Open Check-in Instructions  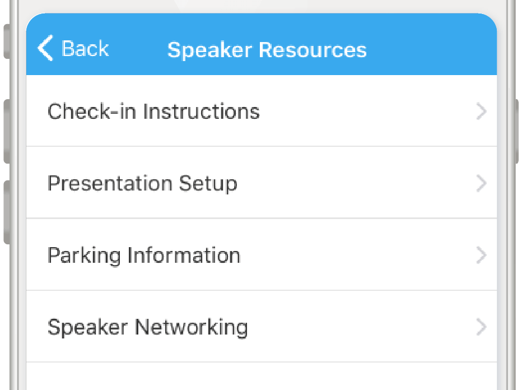click(x=153, y=112)
